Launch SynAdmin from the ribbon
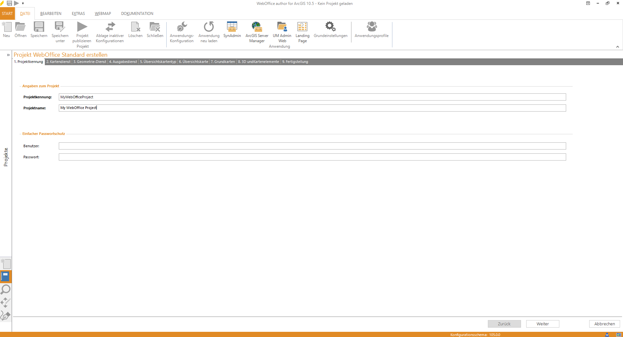623x337 pixels. coord(232,30)
